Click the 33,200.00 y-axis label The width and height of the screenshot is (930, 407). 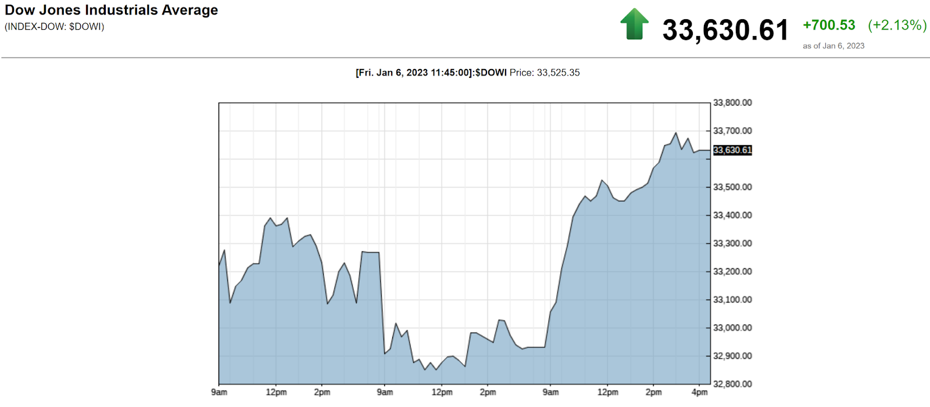click(x=732, y=272)
